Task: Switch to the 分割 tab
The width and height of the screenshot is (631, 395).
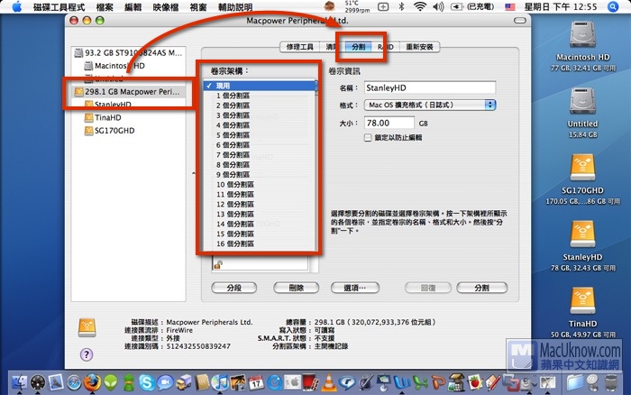Action: [x=358, y=47]
